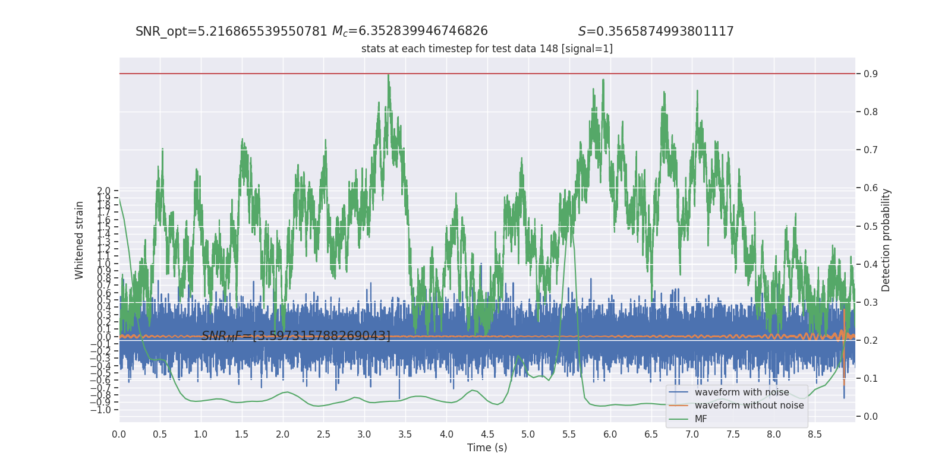Viewport: 951px width, 475px height.
Task: Click x-axis tick label 5.0
Action: click(x=528, y=434)
